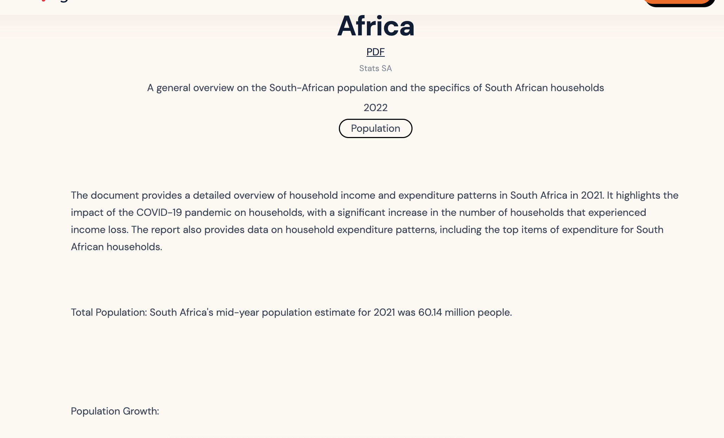Image resolution: width=724 pixels, height=438 pixels.
Task: Click the underlined PDF text above Stats SA
Action: [375, 52]
